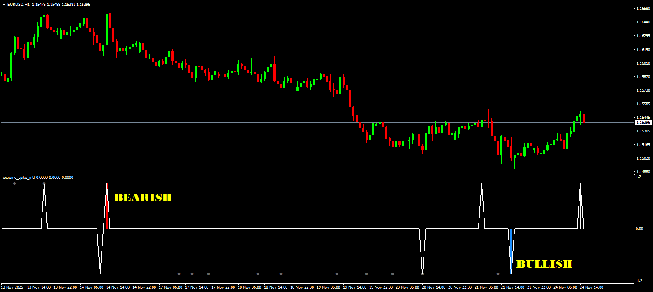Click the 13 Nov 2025 date label

click(12, 287)
